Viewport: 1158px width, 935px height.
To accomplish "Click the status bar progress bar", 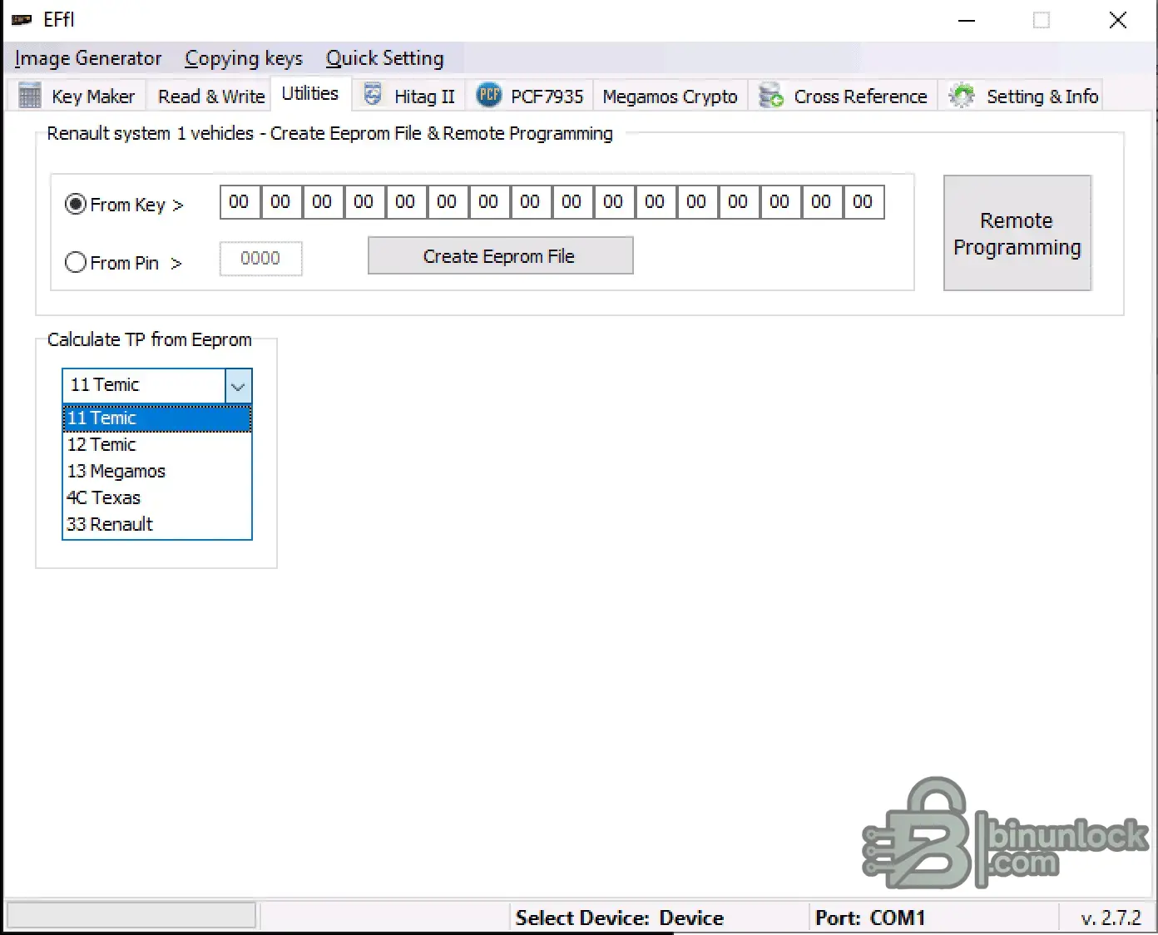I will tap(131, 915).
